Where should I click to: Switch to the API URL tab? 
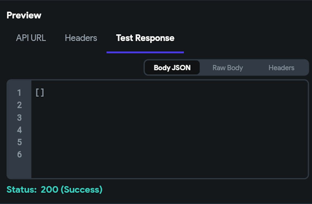tap(31, 38)
